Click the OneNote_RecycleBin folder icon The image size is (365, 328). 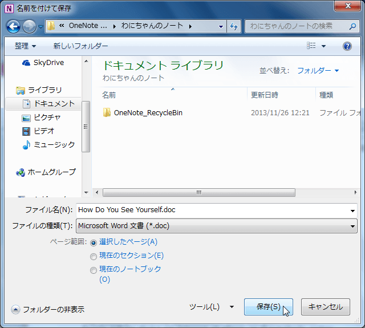pos(107,112)
